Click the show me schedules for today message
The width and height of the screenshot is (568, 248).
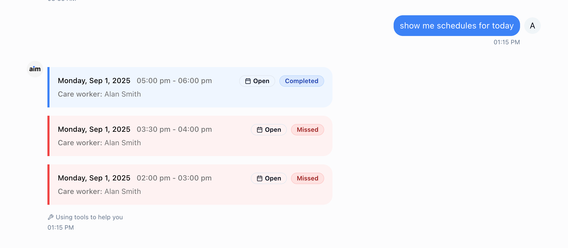point(456,25)
